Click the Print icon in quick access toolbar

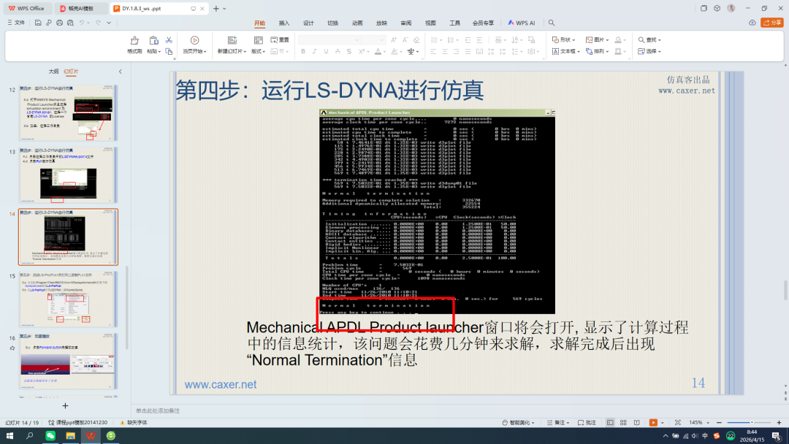[59, 23]
